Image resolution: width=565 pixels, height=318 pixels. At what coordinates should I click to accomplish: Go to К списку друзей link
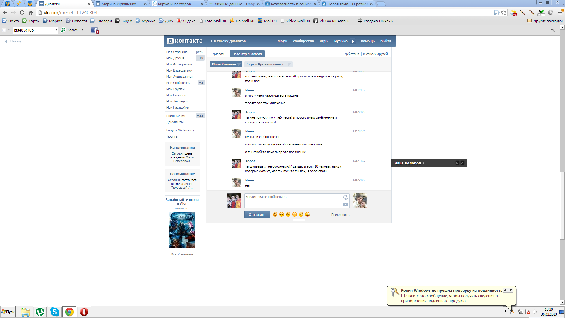(x=375, y=54)
